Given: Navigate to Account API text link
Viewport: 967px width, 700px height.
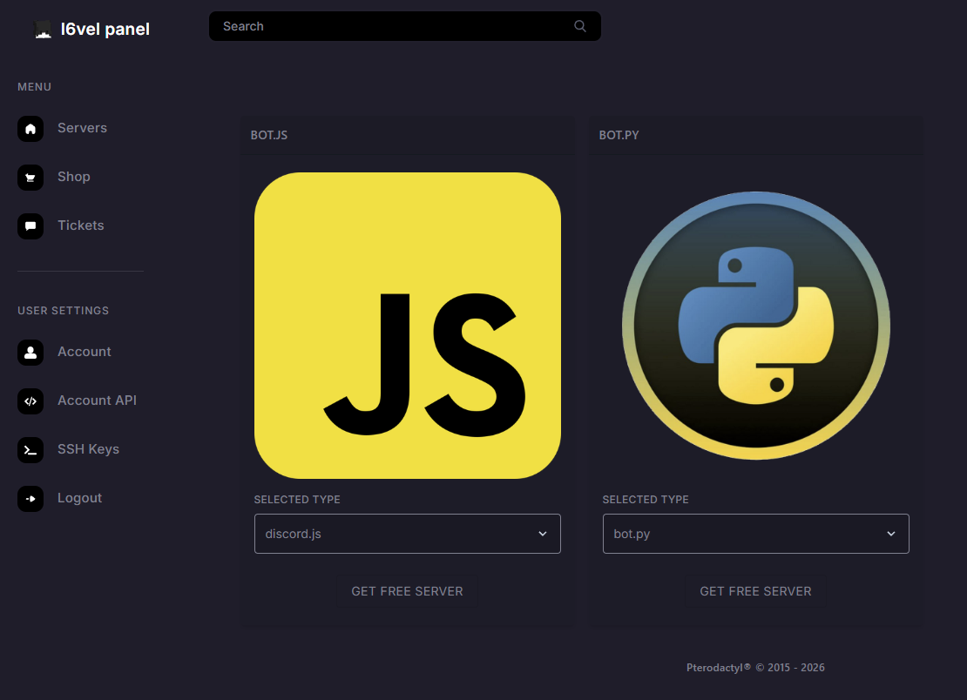Looking at the screenshot, I should click(x=97, y=400).
